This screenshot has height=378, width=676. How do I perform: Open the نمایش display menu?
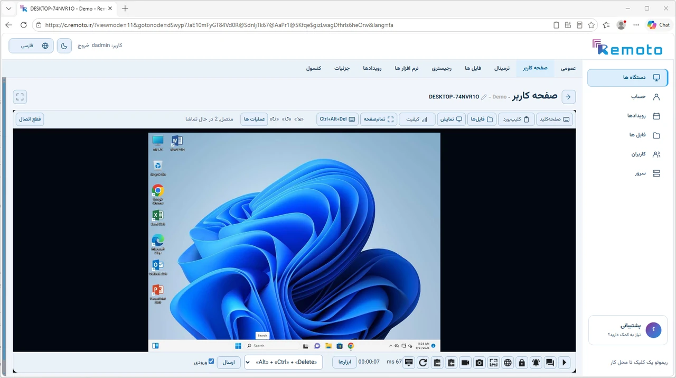(x=451, y=119)
